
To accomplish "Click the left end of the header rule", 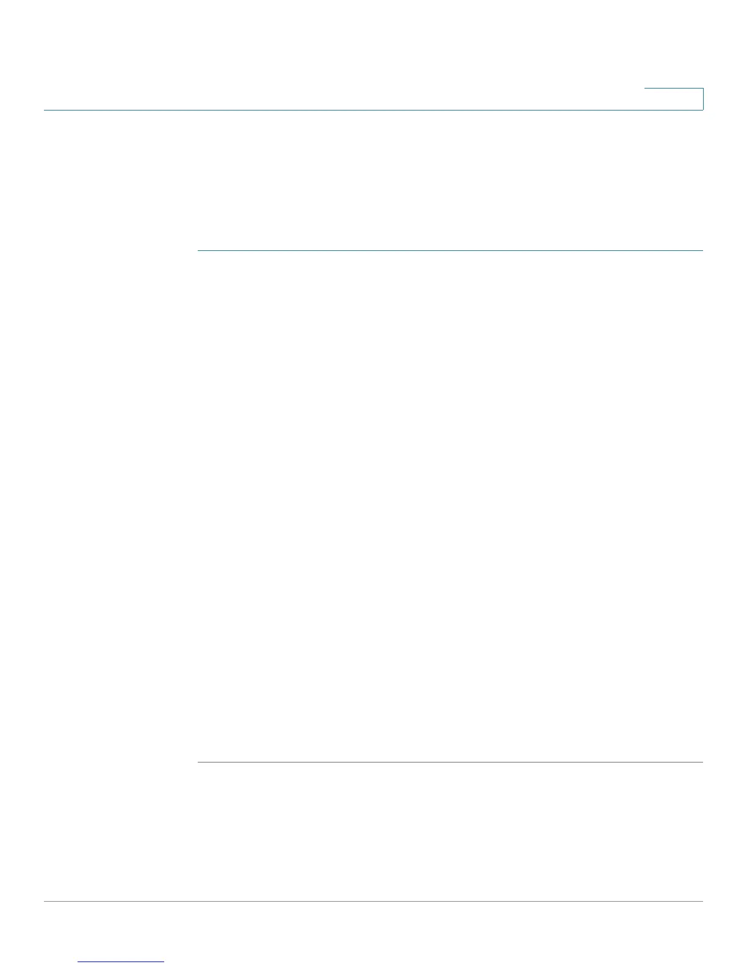I will 46,110.
